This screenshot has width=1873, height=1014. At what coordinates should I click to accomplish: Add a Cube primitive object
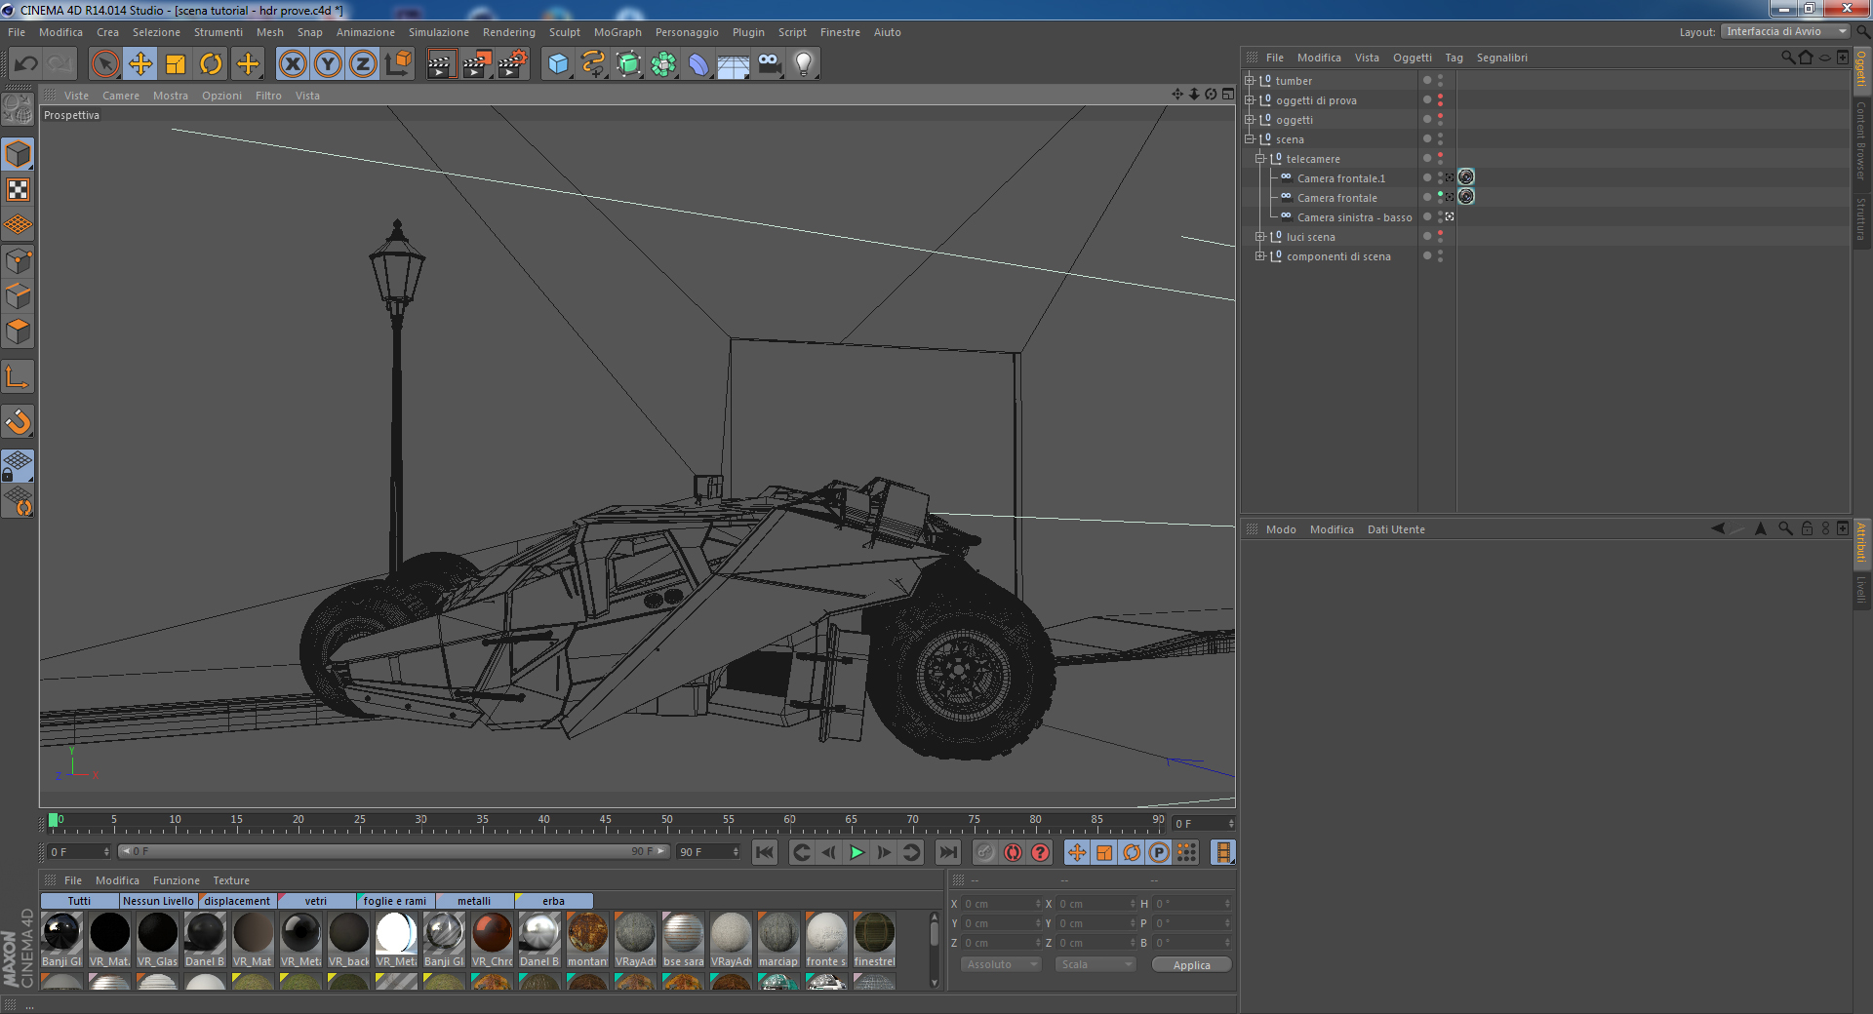click(558, 64)
